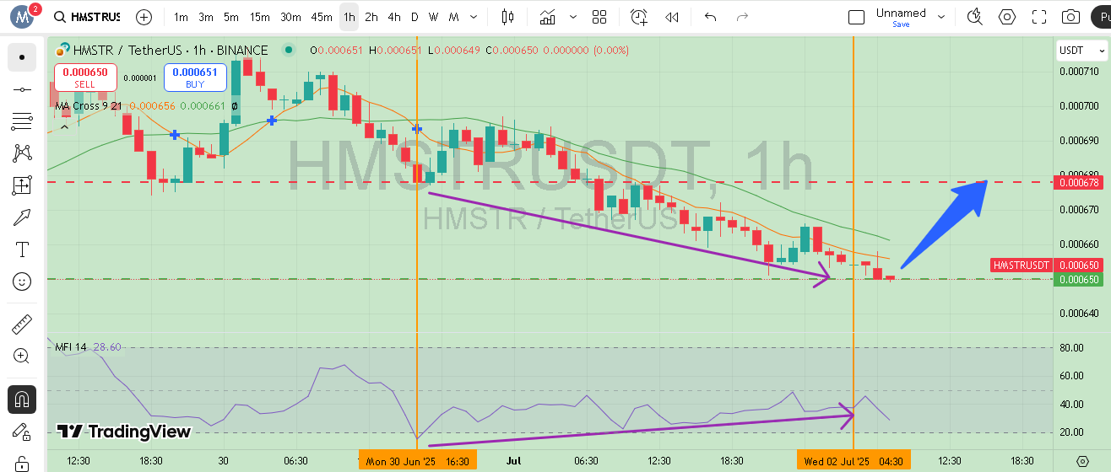Switch to the 3m timeframe
Viewport: 1111px width, 472px height.
206,17
